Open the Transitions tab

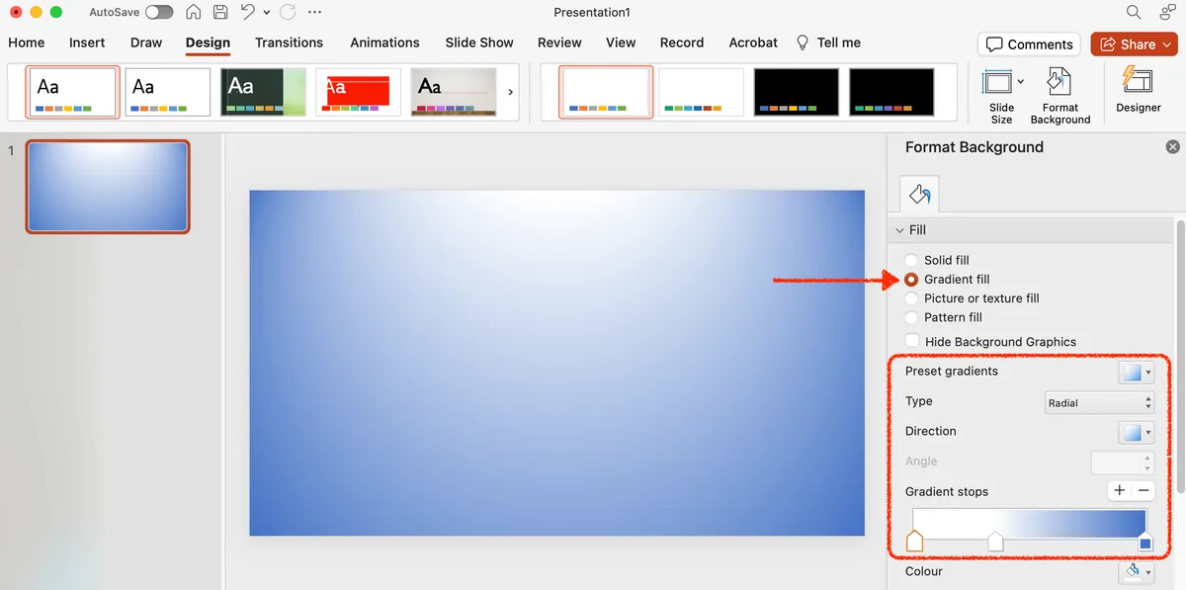coord(289,42)
